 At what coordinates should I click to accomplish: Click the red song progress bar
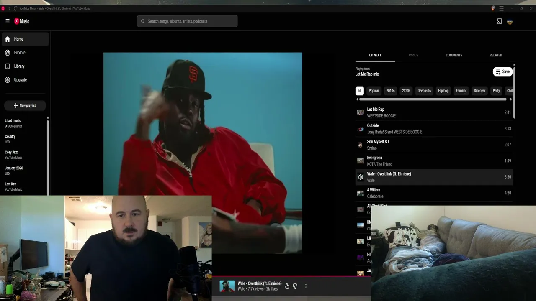point(291,276)
